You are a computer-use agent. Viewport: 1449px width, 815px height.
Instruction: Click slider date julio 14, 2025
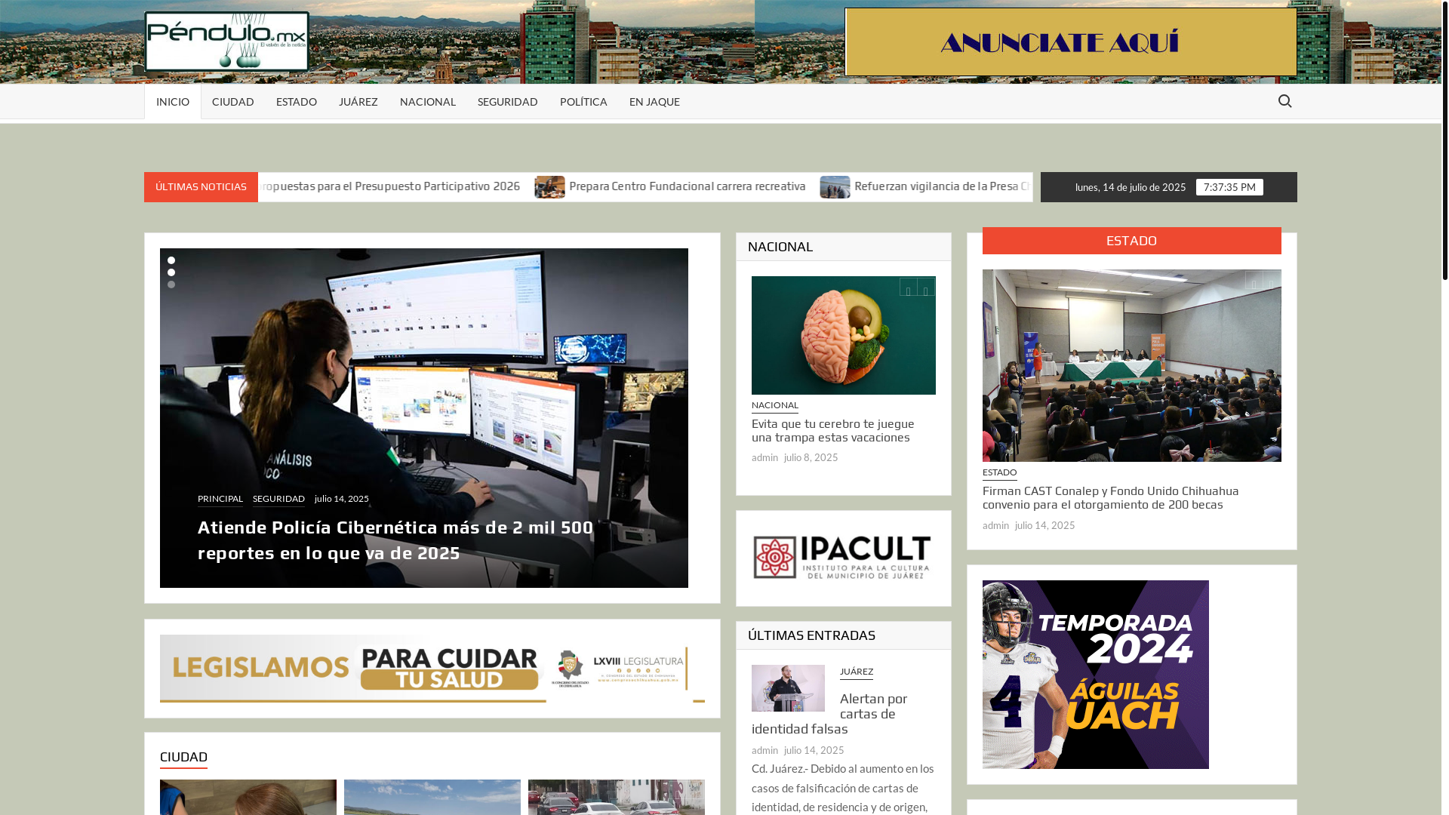342,499
